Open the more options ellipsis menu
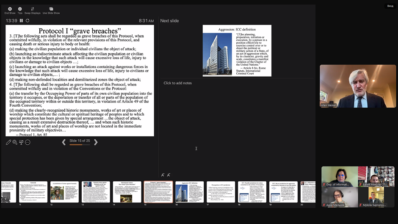This screenshot has height=224, width=398. click(x=28, y=142)
